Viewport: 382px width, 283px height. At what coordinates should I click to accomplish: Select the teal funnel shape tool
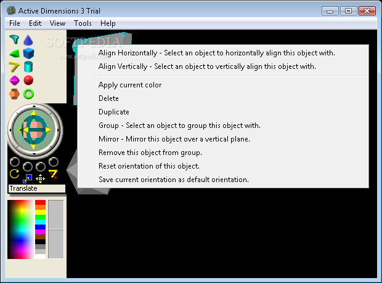[x=14, y=39]
